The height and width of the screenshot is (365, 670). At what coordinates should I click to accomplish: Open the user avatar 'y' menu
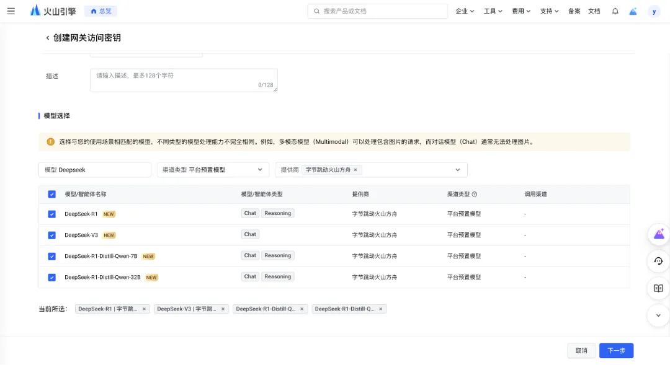[654, 12]
